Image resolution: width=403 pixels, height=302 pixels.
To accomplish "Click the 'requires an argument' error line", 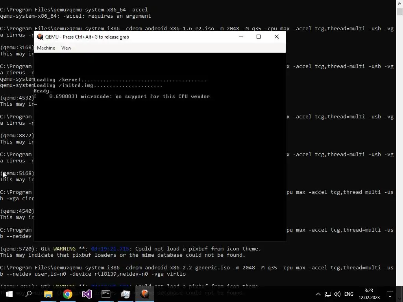I will (x=76, y=16).
